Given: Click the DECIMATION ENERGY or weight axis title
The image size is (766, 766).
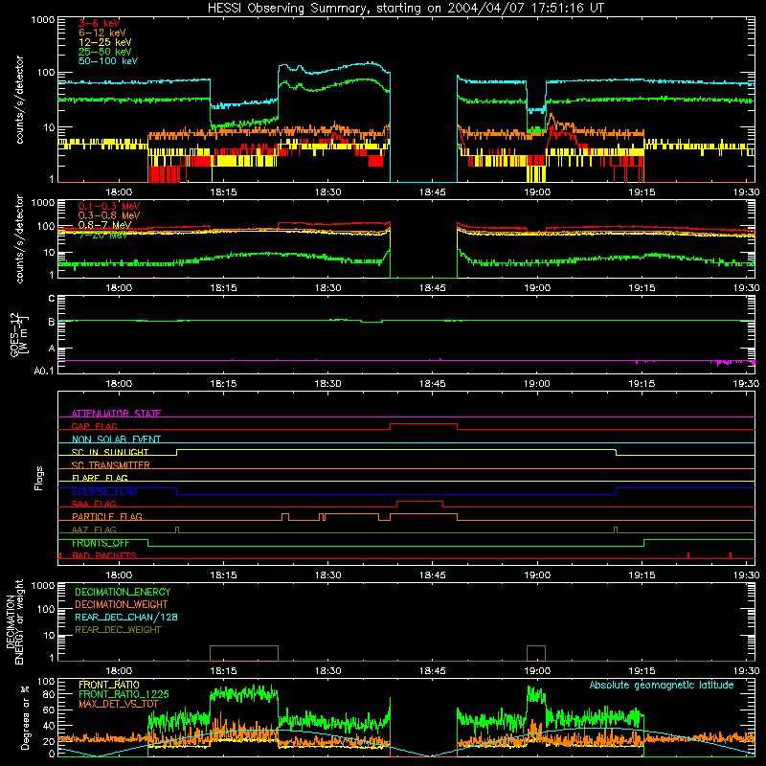Looking at the screenshot, I should click(x=14, y=621).
